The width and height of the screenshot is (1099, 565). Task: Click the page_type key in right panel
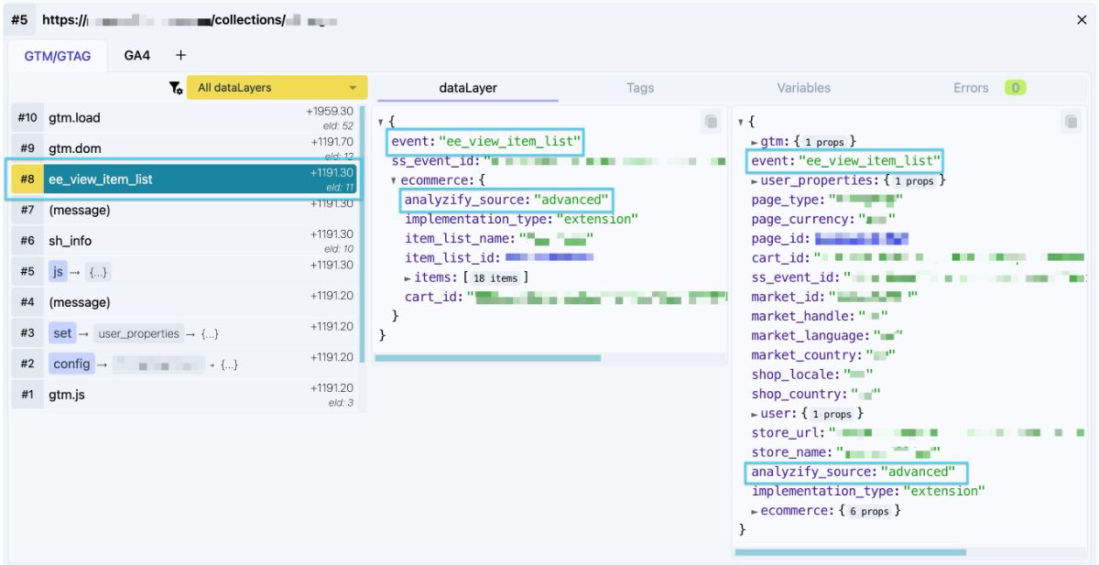(x=787, y=200)
